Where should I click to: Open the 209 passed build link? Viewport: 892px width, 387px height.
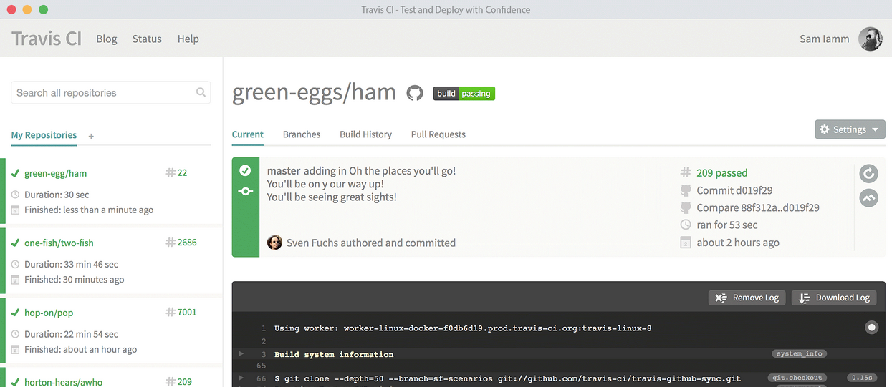point(721,172)
